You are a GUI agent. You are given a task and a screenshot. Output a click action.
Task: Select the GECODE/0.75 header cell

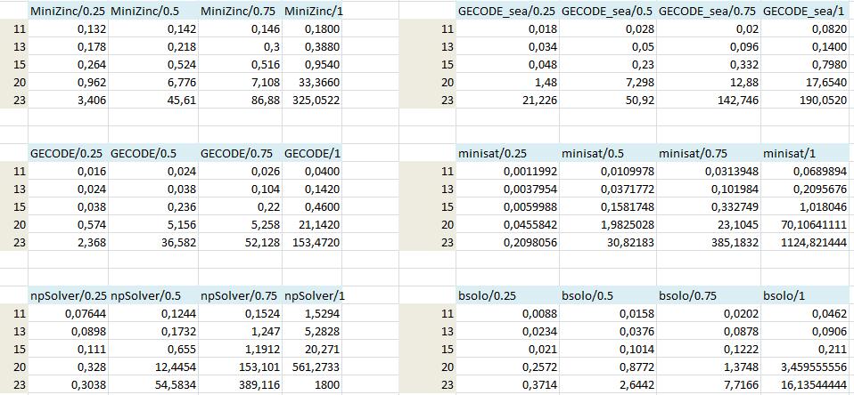240,153
